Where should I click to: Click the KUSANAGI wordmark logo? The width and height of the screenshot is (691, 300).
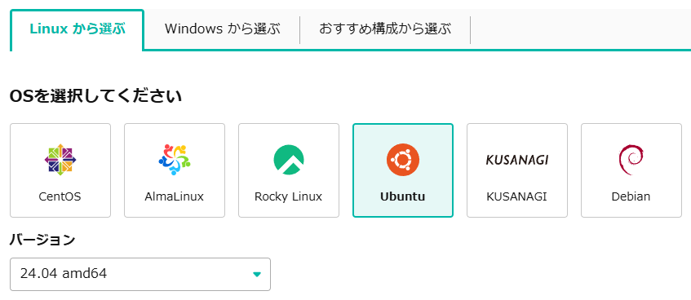pos(517,160)
